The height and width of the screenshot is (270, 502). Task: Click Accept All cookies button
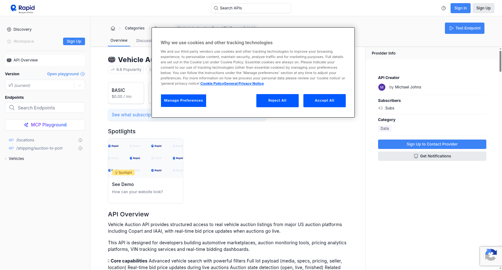pyautogui.click(x=324, y=101)
